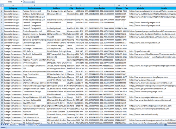Viewport: 176px width, 129px height.
Task: Select the '230 Bradford Rd' address cell
Action: point(57,23)
